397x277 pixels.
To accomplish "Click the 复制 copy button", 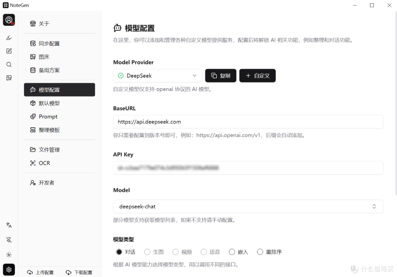I will coord(221,75).
